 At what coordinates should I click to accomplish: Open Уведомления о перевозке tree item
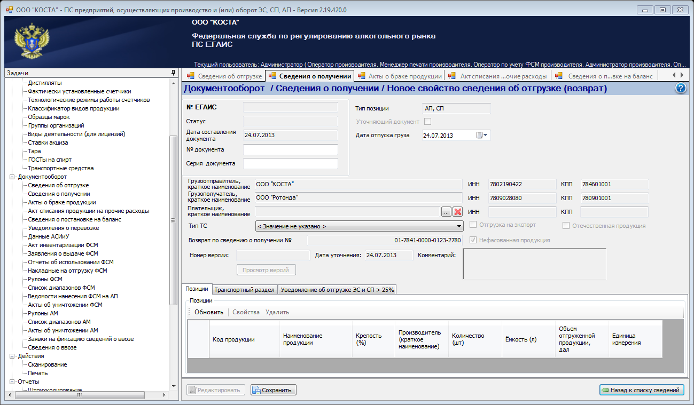point(63,228)
